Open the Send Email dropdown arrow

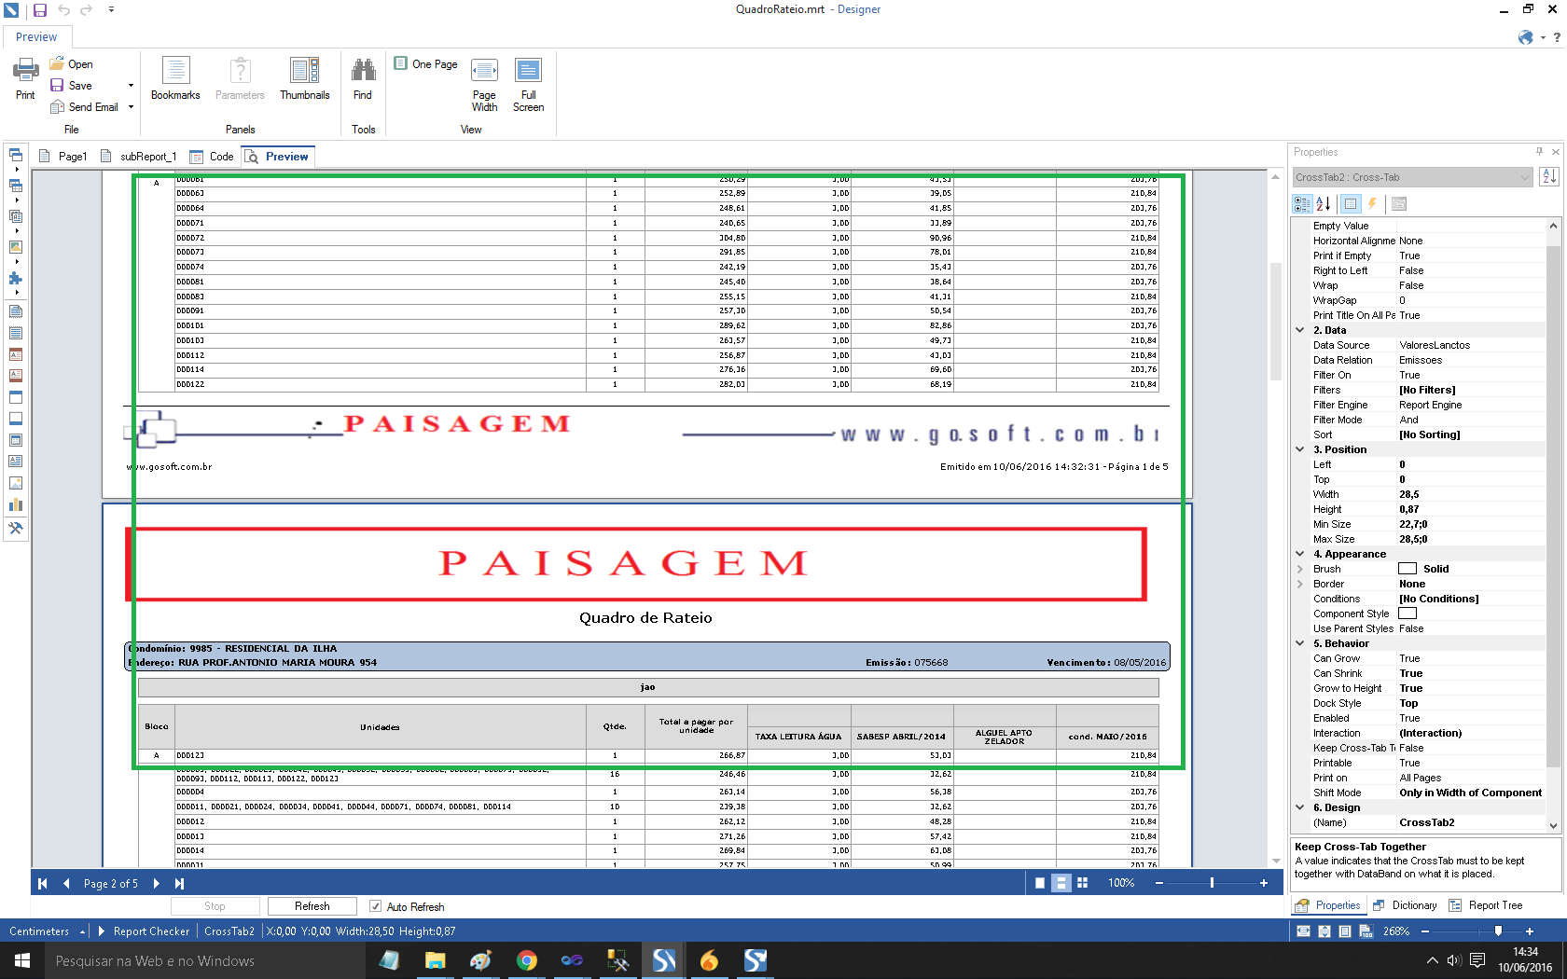[131, 107]
